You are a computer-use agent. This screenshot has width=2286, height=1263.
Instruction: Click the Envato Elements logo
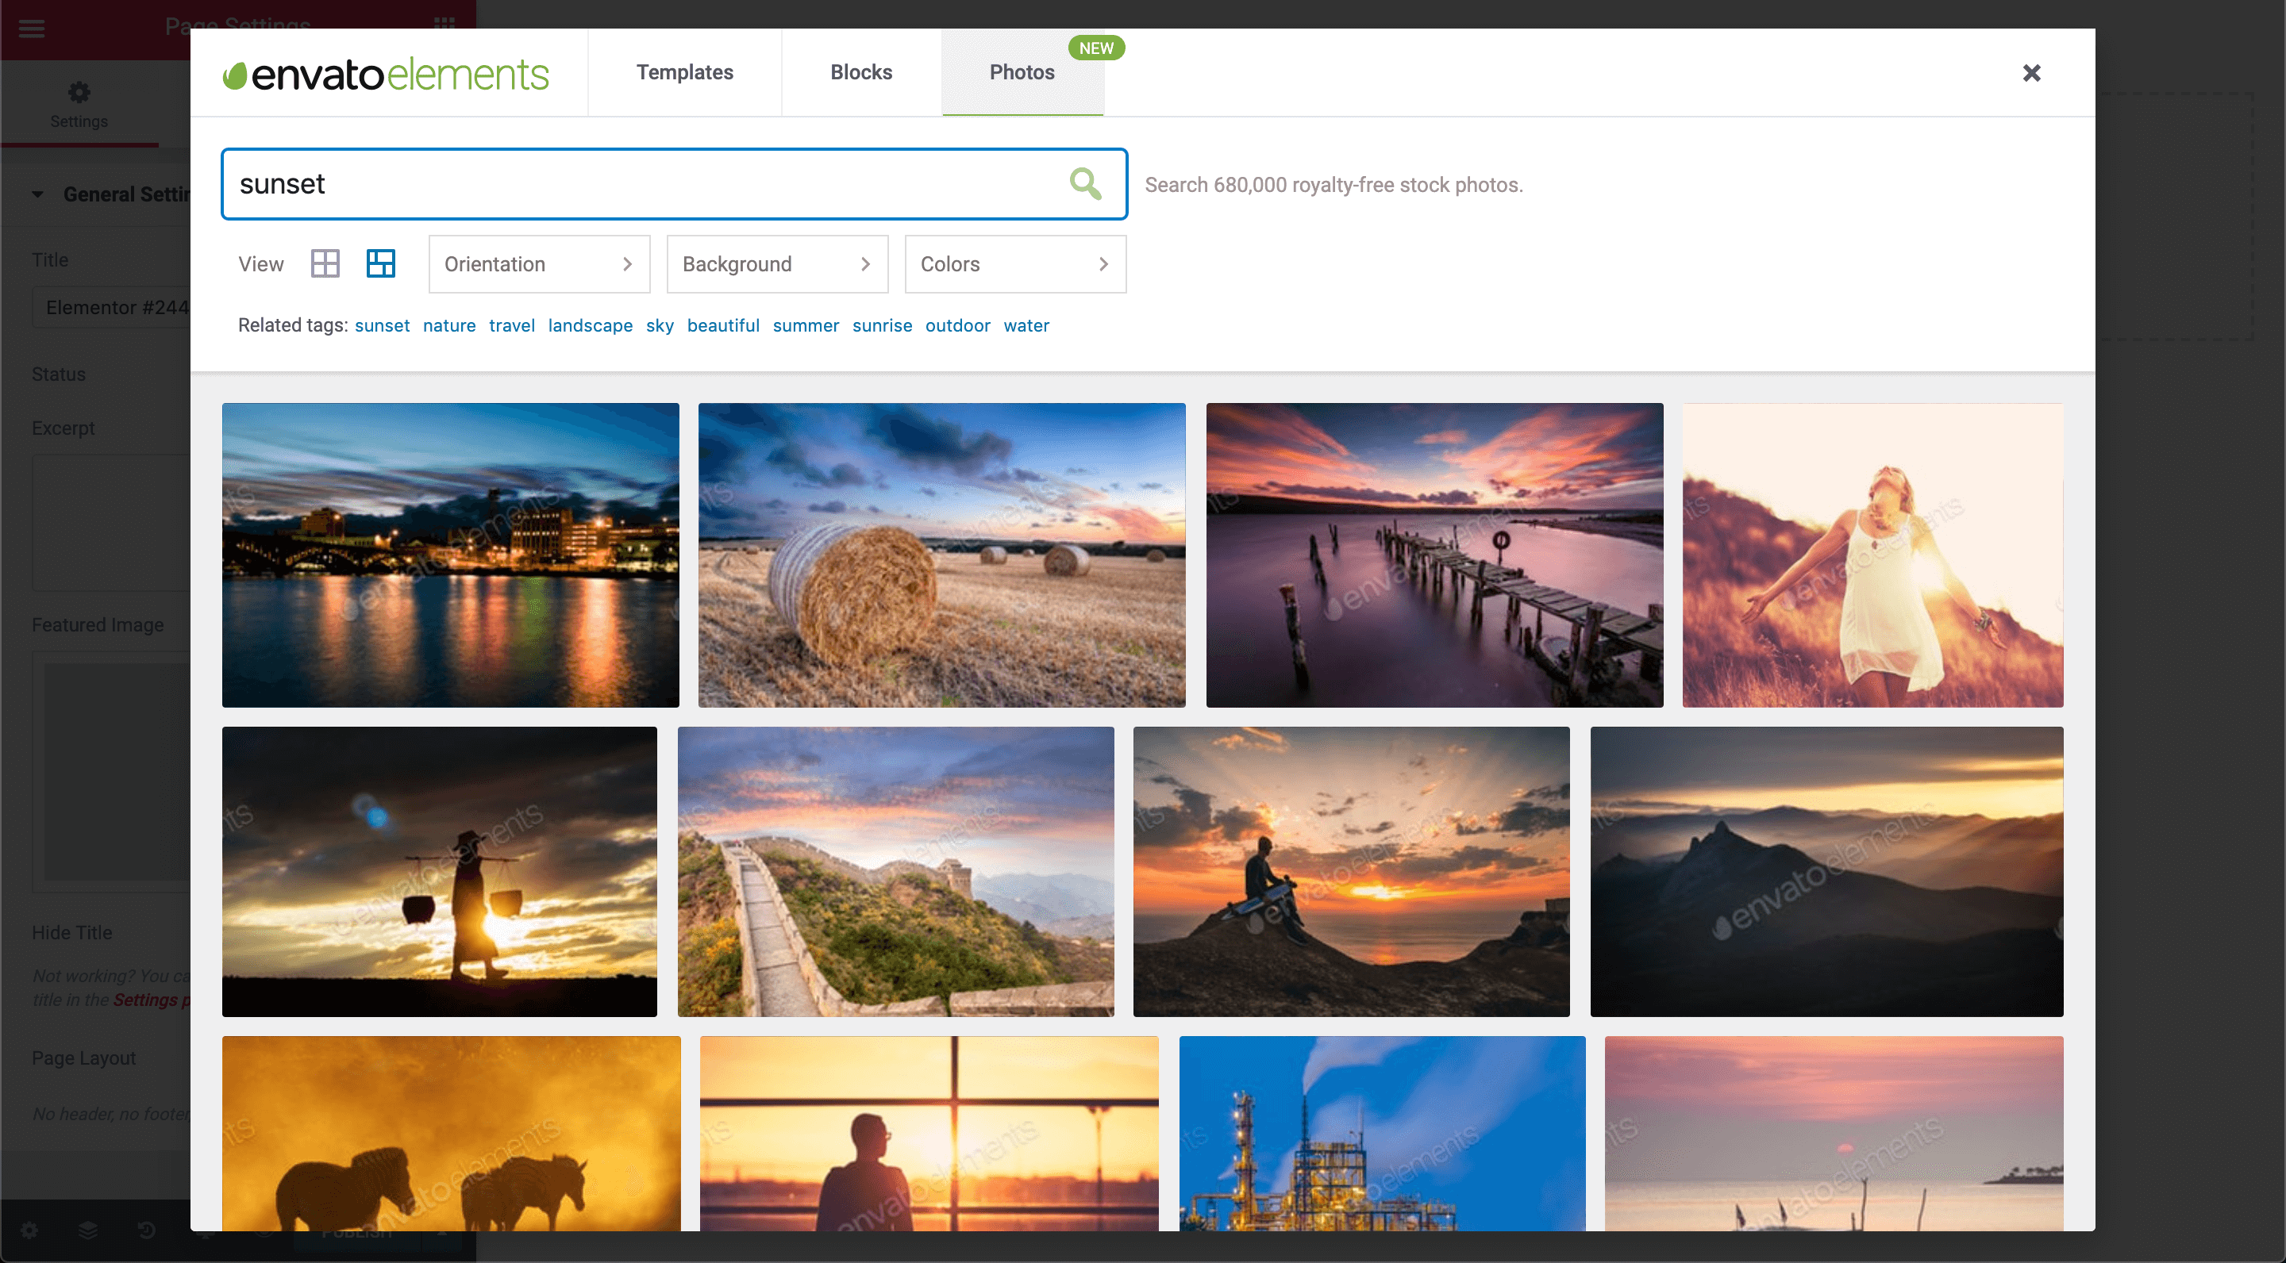coord(386,74)
